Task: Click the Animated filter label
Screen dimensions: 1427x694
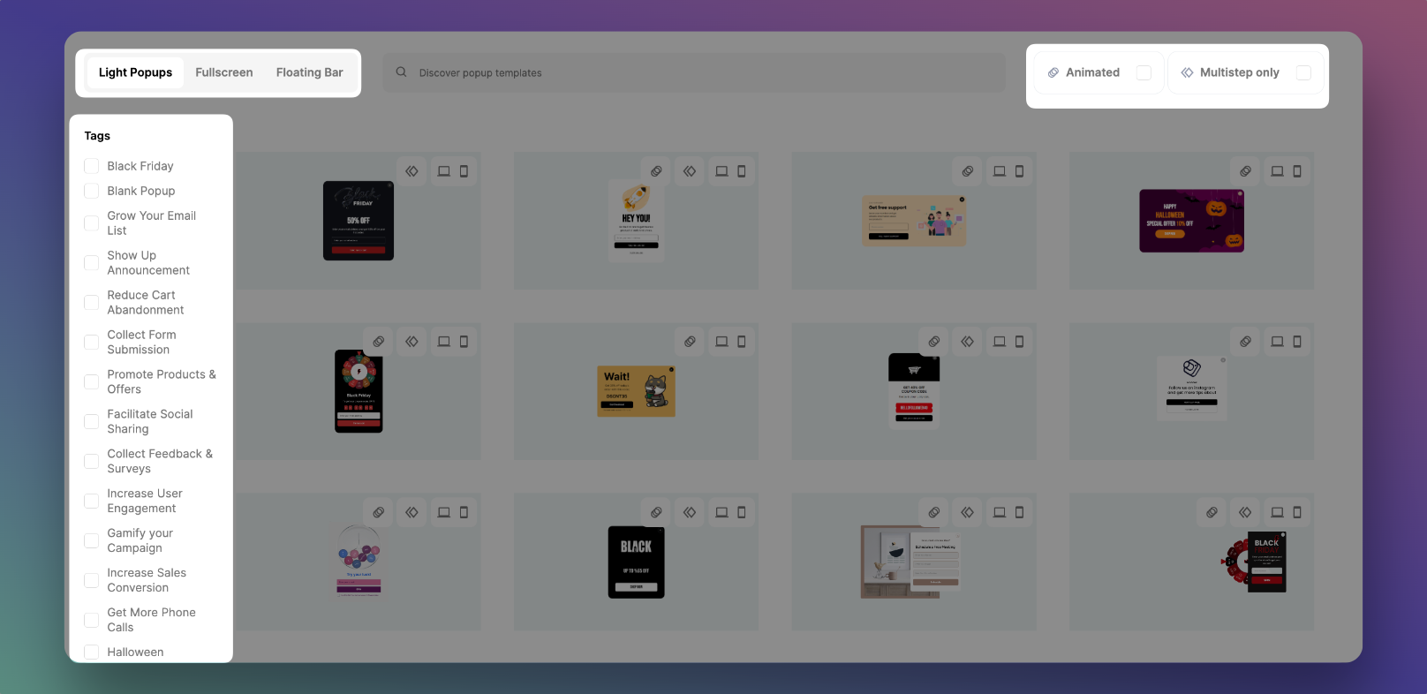Action: click(1092, 72)
